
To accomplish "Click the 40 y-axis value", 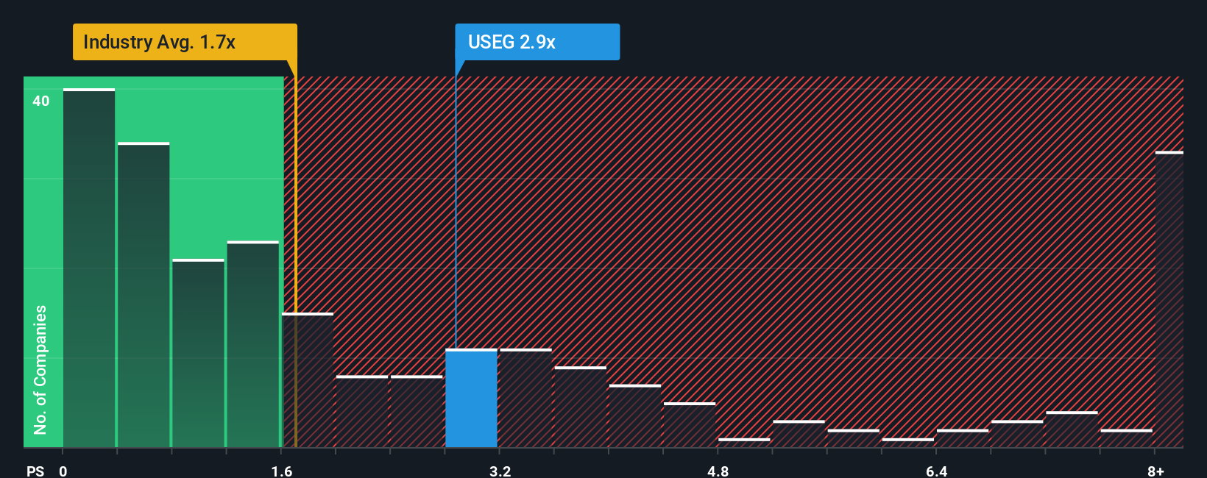I will coord(41,101).
